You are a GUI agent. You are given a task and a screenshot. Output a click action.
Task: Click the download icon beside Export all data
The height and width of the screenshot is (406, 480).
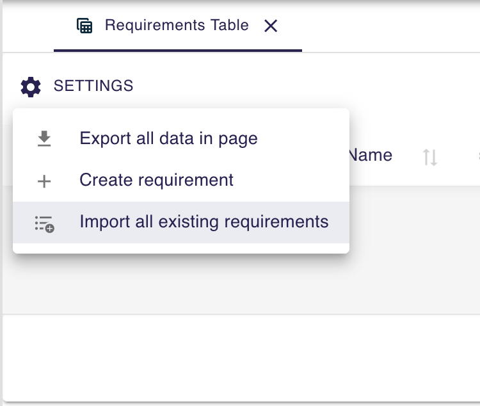click(x=44, y=138)
